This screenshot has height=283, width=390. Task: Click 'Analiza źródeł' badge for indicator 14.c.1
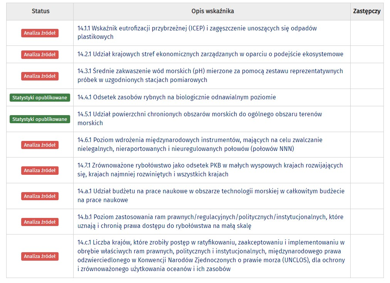tap(40, 256)
